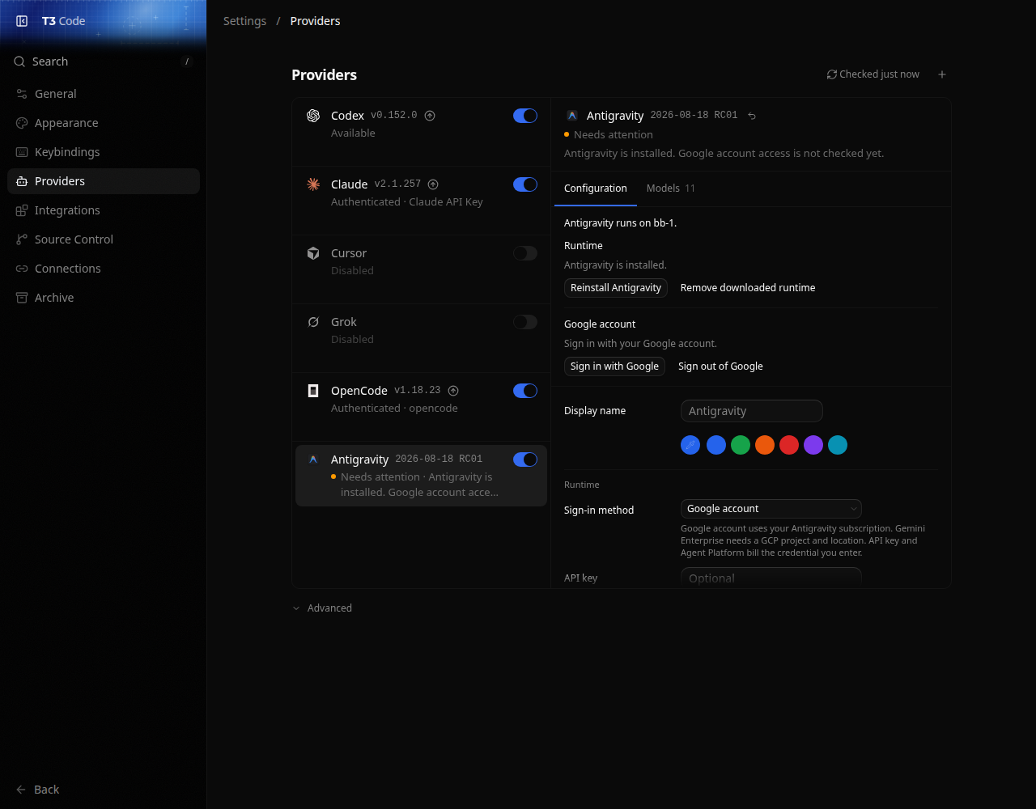The height and width of the screenshot is (809, 1036).
Task: Click the Claude version update icon
Action: [x=433, y=184]
